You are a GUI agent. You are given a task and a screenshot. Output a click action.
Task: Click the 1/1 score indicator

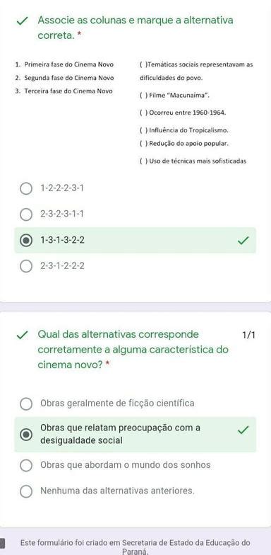coord(248,335)
